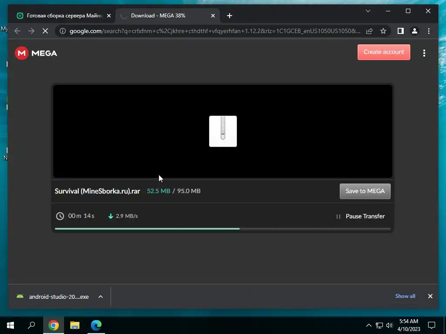
Task: Close the Готовая сборка сервера tab
Action: [x=109, y=16]
